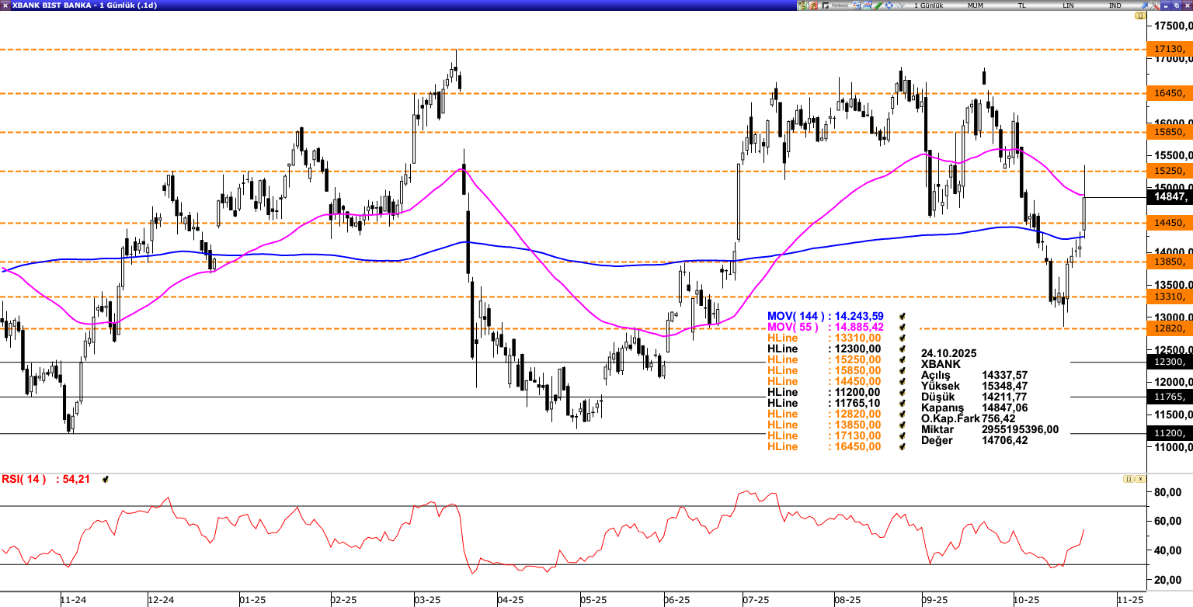
Task: Open the IND indicators menu
Action: [x=1115, y=5]
